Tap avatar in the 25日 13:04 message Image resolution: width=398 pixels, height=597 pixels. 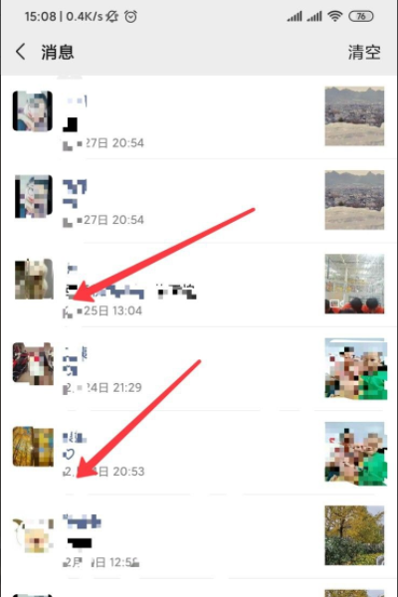pos(34,279)
